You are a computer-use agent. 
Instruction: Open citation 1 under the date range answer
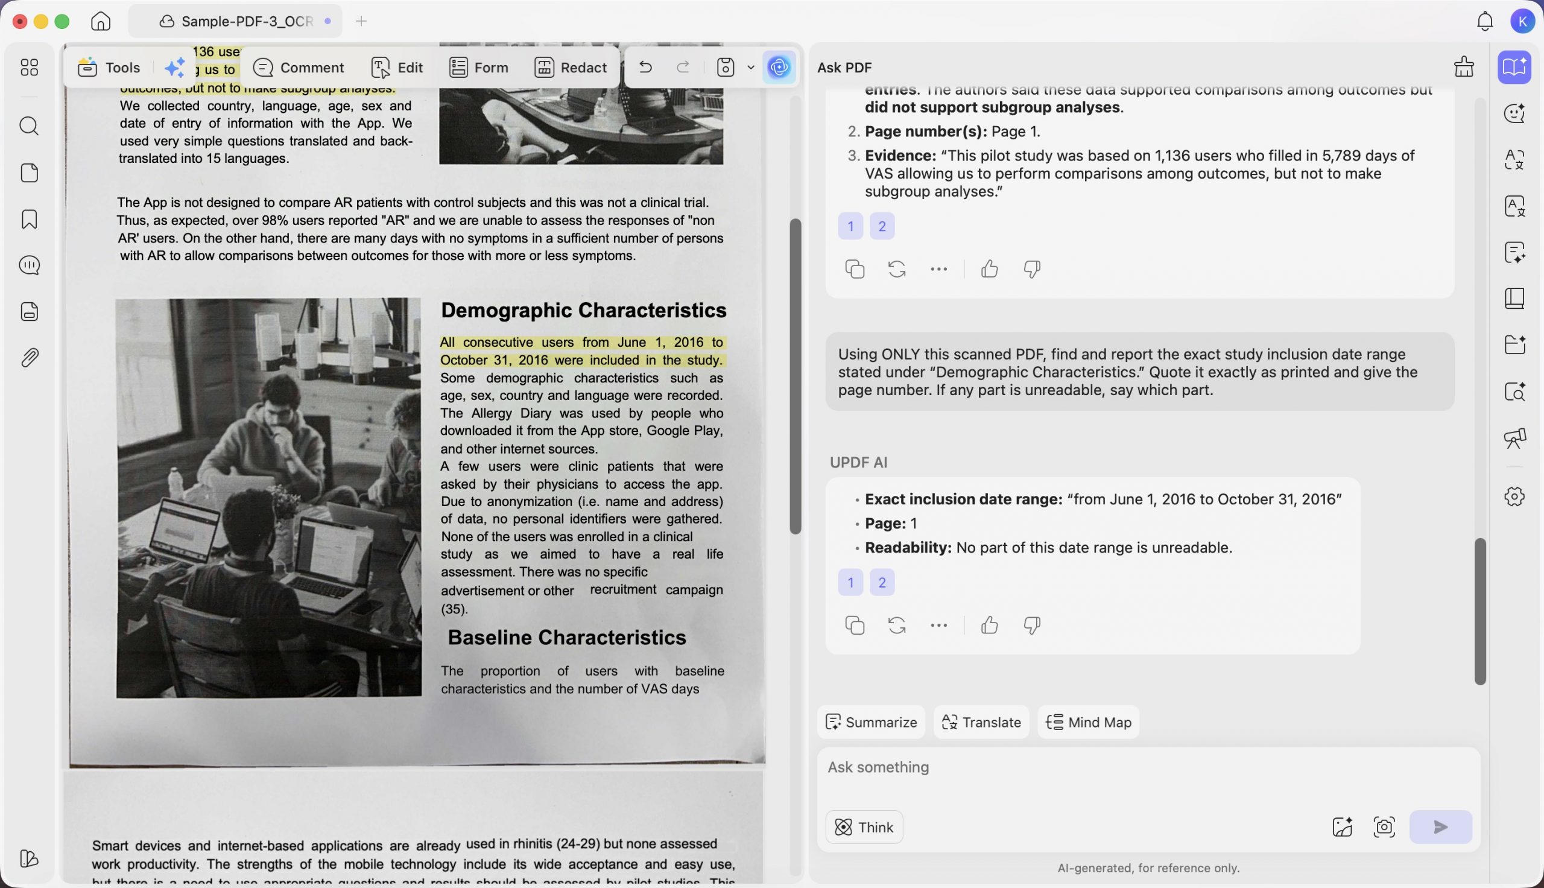tap(851, 582)
